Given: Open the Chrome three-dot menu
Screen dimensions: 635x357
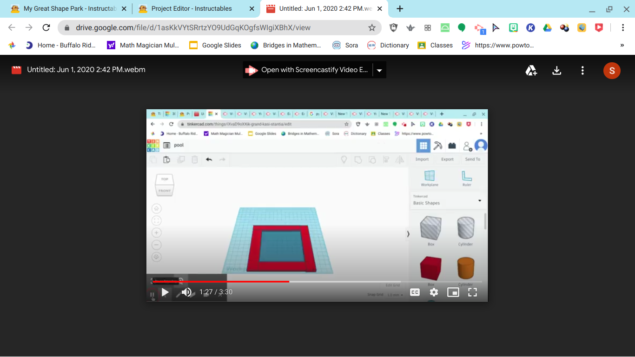Looking at the screenshot, I should pos(623,27).
